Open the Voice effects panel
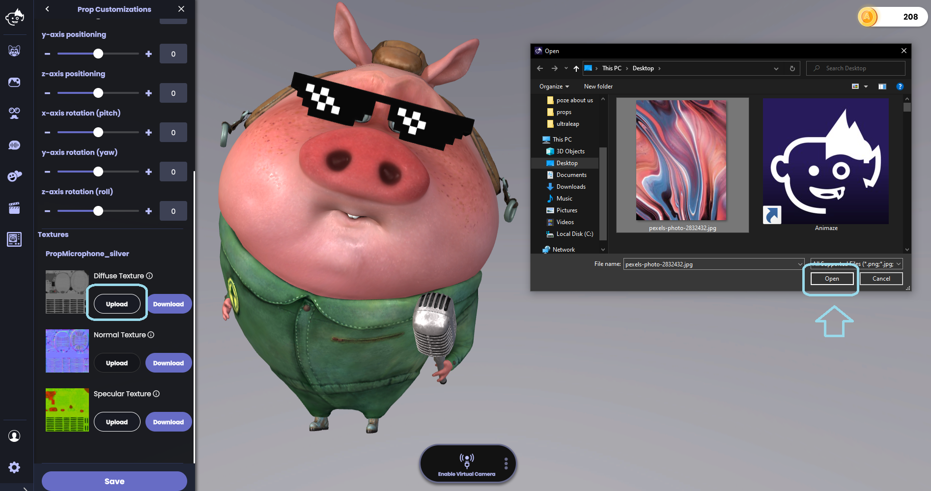 [x=15, y=145]
